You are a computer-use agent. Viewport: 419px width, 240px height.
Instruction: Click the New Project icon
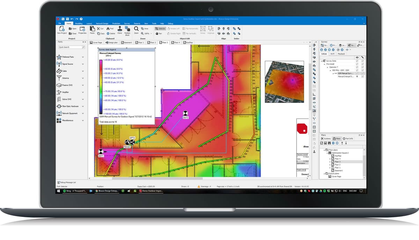tap(61, 29)
